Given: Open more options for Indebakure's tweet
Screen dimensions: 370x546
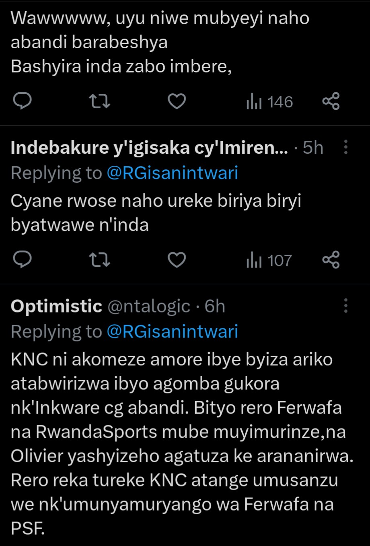Looking at the screenshot, I should [x=345, y=148].
